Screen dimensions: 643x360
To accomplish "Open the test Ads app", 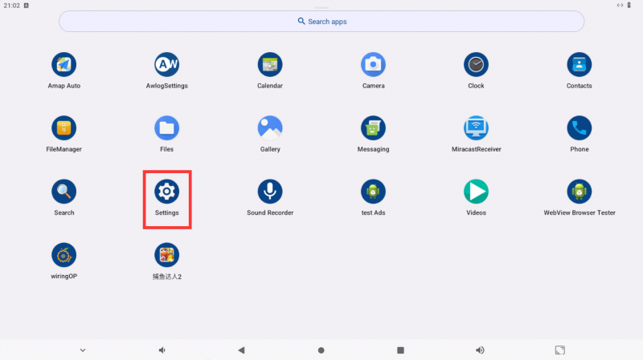I will click(x=373, y=192).
